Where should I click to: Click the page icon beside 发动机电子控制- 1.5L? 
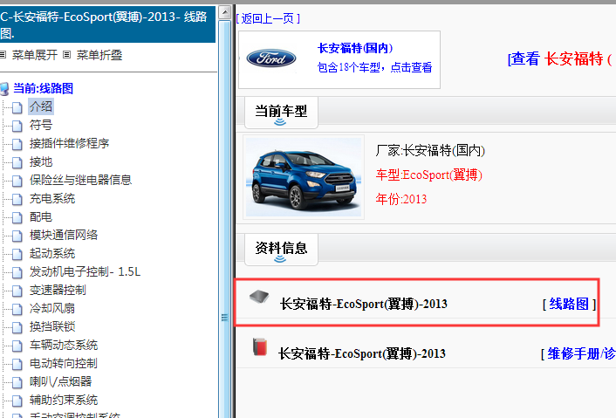17,272
